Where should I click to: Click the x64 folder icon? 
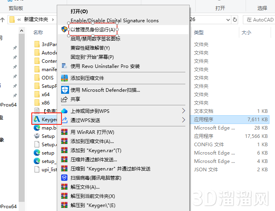tap(37, 94)
